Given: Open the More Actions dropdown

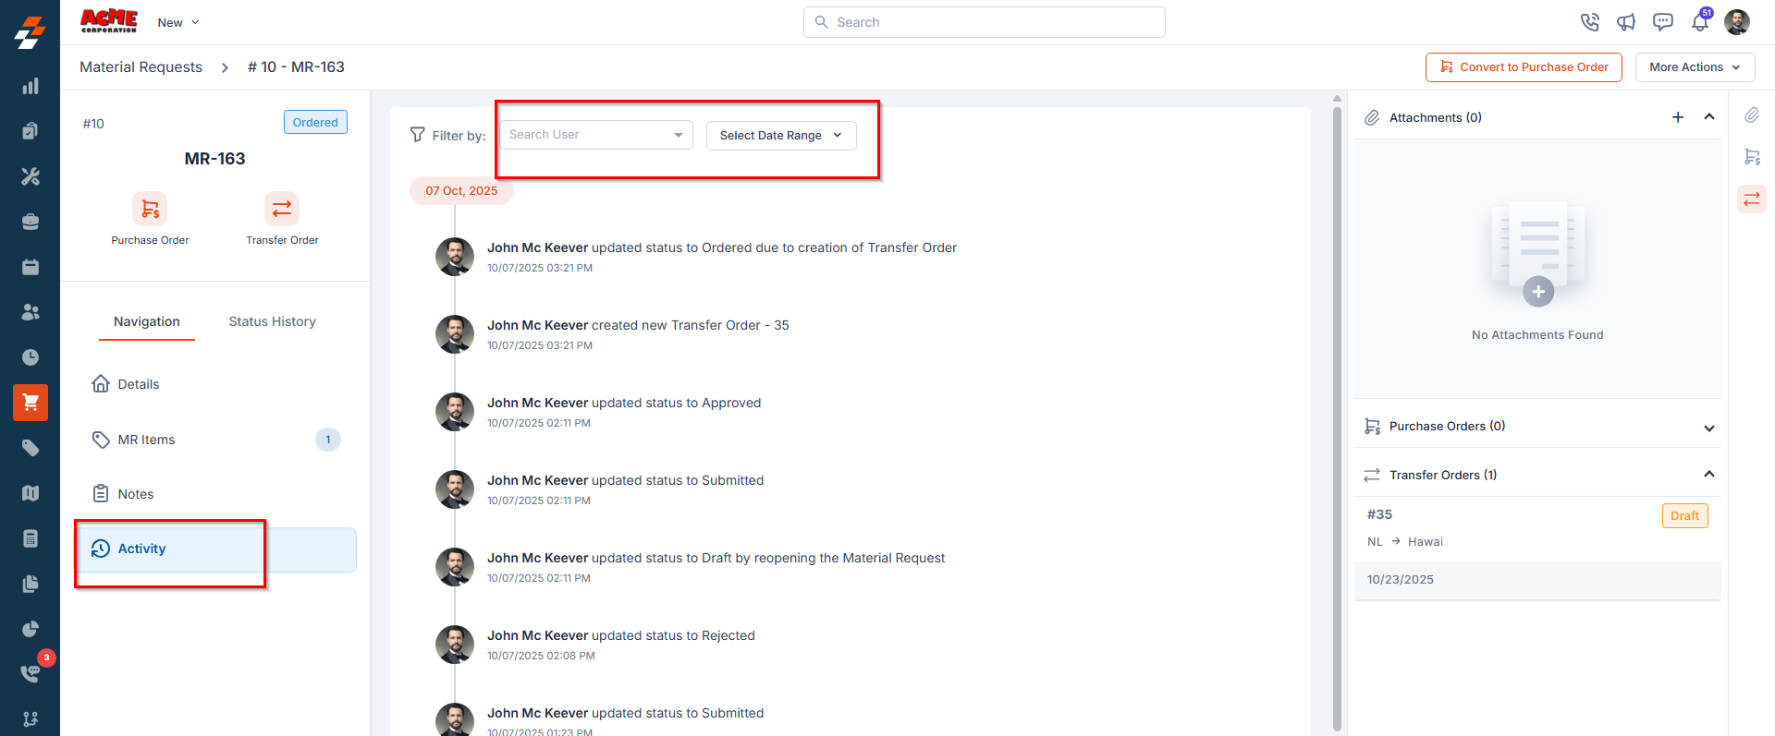Looking at the screenshot, I should [1695, 67].
